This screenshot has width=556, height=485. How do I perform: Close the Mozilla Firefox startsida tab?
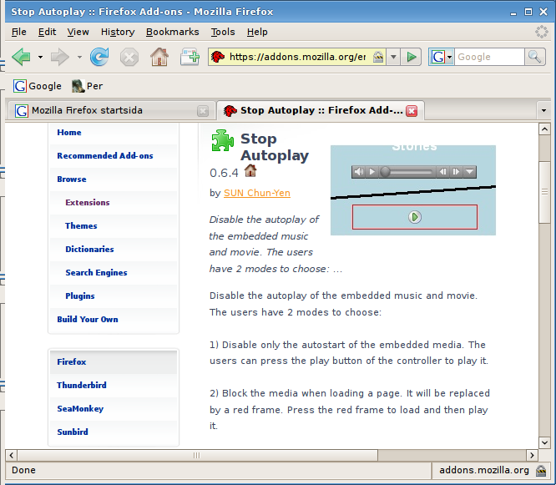(x=203, y=111)
